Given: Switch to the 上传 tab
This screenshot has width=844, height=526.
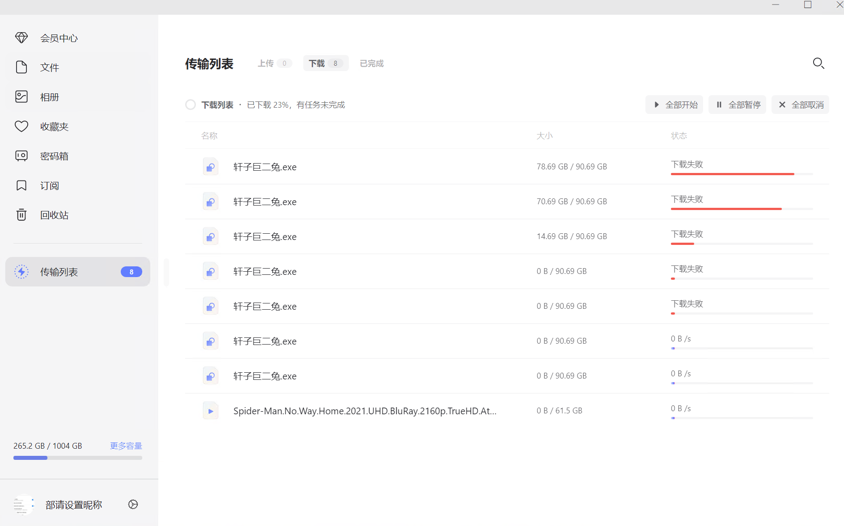Looking at the screenshot, I should tap(274, 63).
